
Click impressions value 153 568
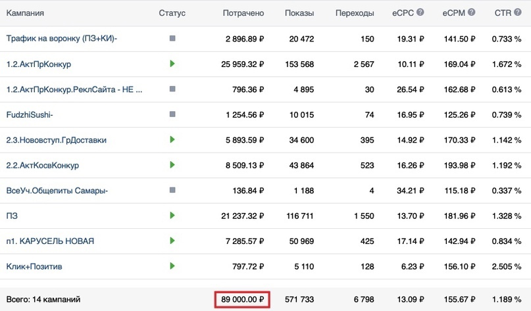coord(299,64)
